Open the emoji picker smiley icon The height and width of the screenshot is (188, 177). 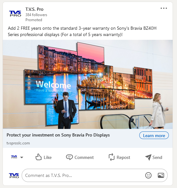(148, 175)
